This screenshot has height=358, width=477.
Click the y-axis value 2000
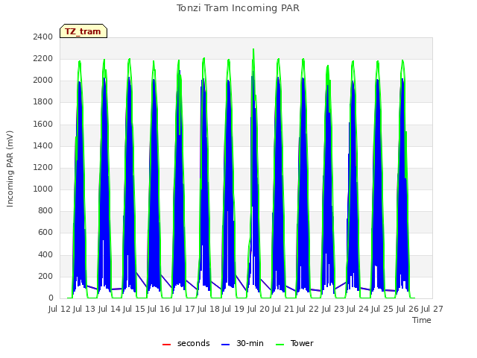[43, 80]
